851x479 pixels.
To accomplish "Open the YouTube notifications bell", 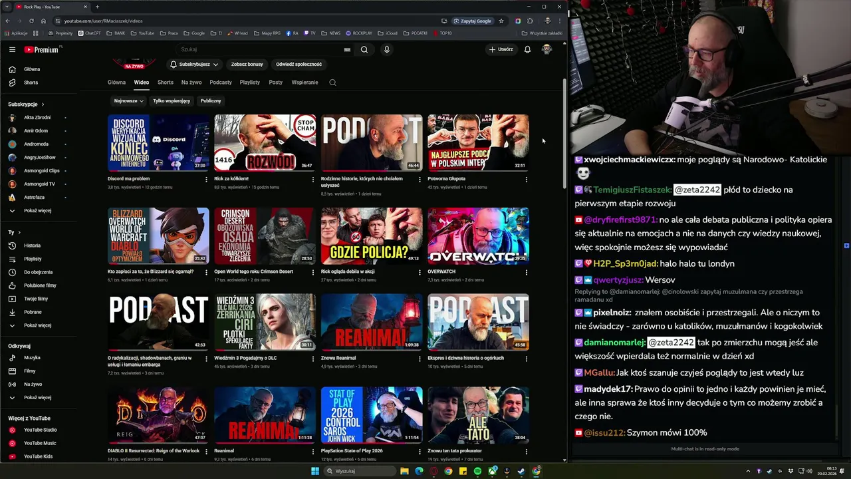I will click(x=527, y=49).
